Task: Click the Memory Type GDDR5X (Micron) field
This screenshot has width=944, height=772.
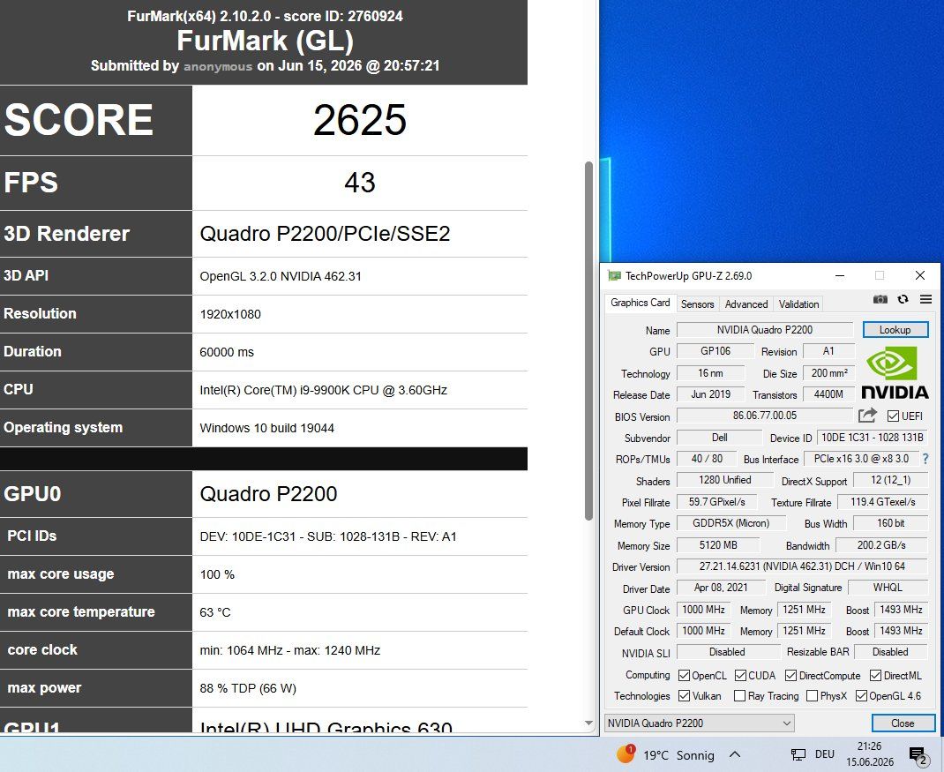Action: point(730,523)
